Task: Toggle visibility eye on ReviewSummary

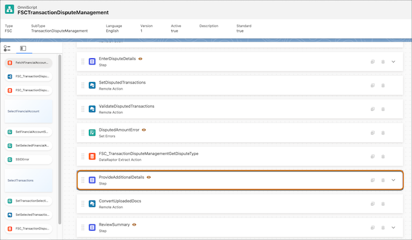Action: click(x=134, y=225)
